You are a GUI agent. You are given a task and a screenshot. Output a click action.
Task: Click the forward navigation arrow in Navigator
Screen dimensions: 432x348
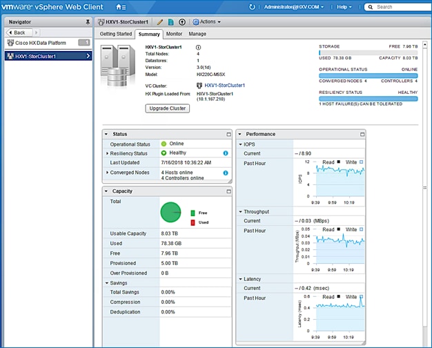click(36, 32)
